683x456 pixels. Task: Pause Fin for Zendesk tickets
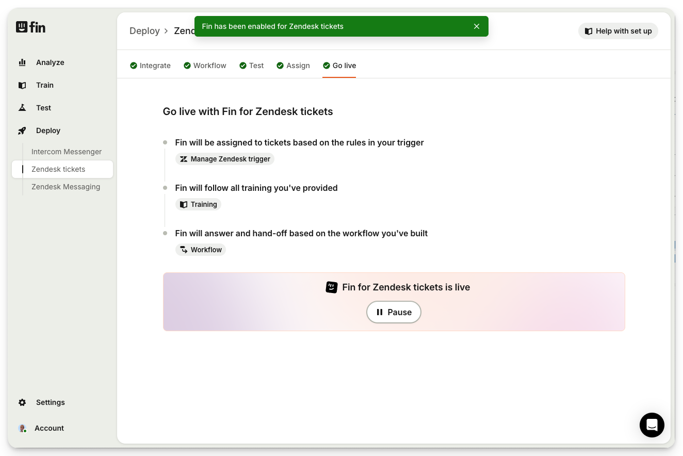[394, 312]
